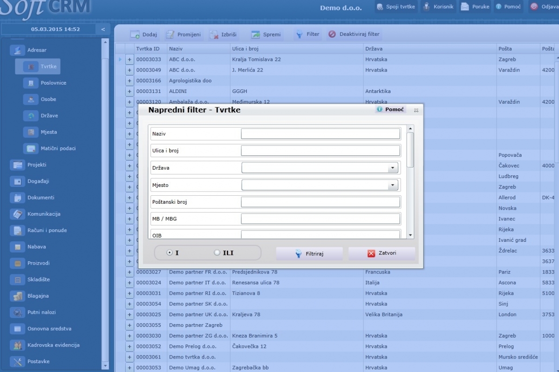Open the Blagajna cash register icon
This screenshot has width=559, height=372.
[18, 296]
